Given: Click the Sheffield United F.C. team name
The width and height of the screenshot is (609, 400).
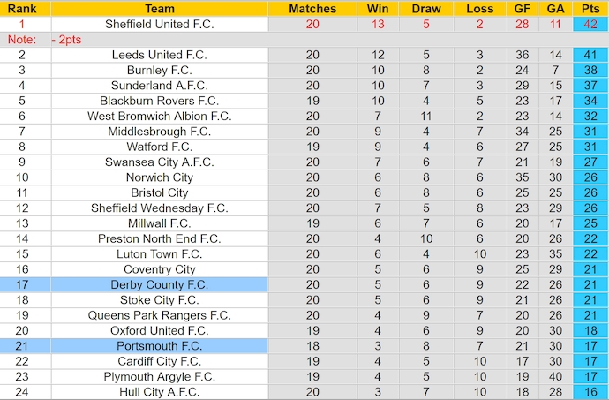Looking at the screenshot, I should (x=159, y=24).
